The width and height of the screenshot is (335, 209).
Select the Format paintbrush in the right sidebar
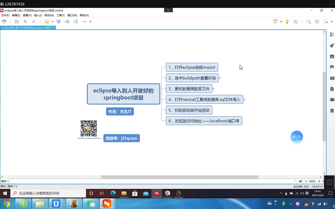pos(332,45)
